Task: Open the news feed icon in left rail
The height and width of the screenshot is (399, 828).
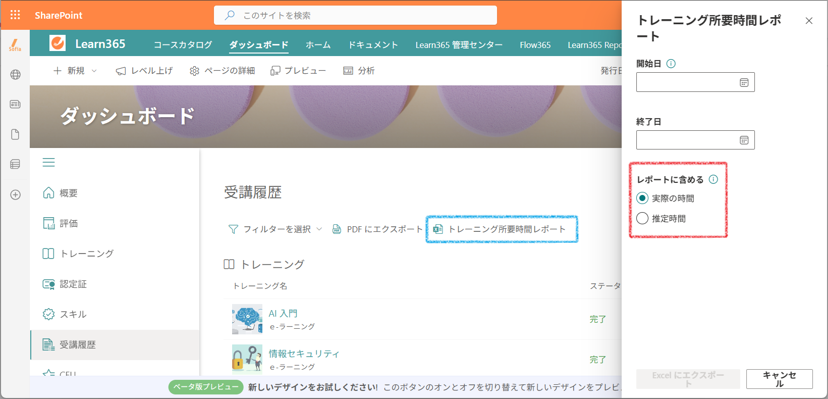Action: click(x=15, y=104)
